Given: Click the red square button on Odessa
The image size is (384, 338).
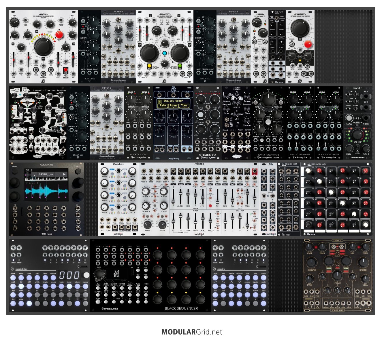Looking at the screenshot, I should 66,70.
